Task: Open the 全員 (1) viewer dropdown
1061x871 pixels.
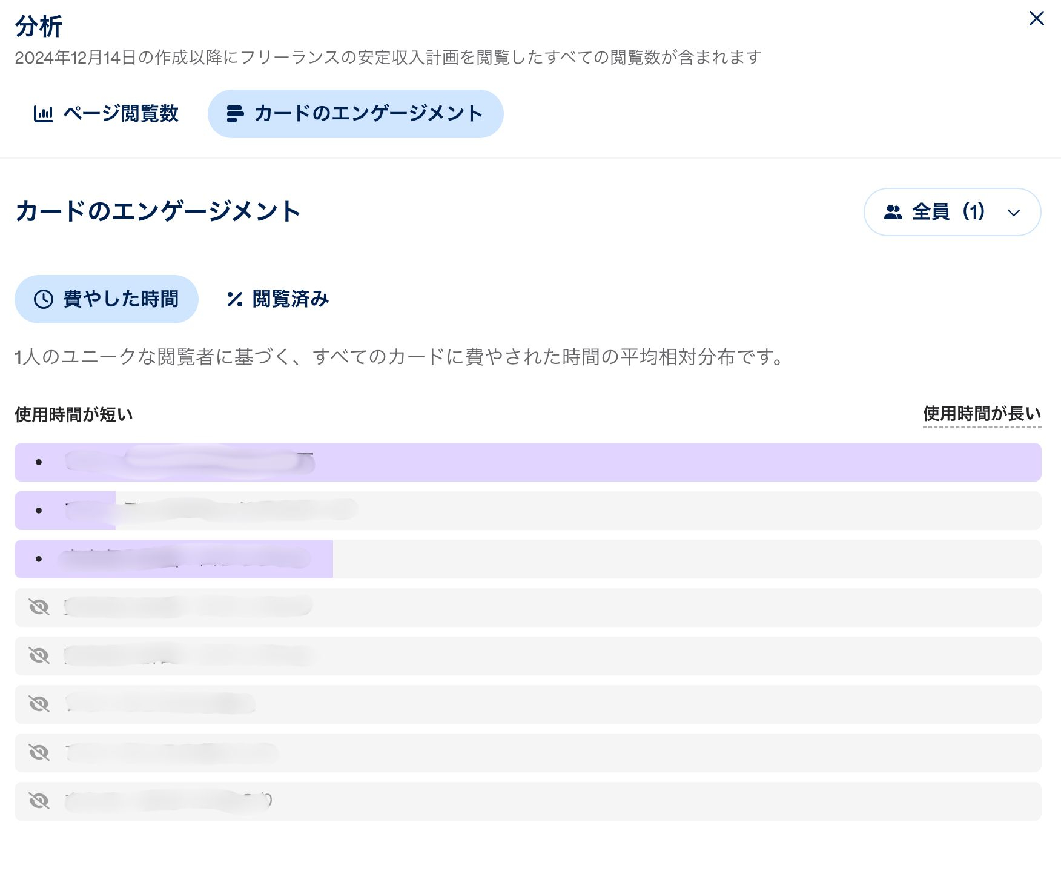Action: [952, 212]
